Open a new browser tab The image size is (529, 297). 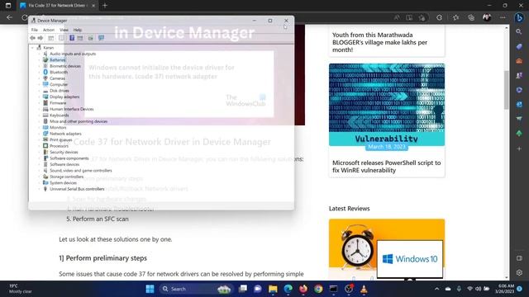click(x=105, y=6)
